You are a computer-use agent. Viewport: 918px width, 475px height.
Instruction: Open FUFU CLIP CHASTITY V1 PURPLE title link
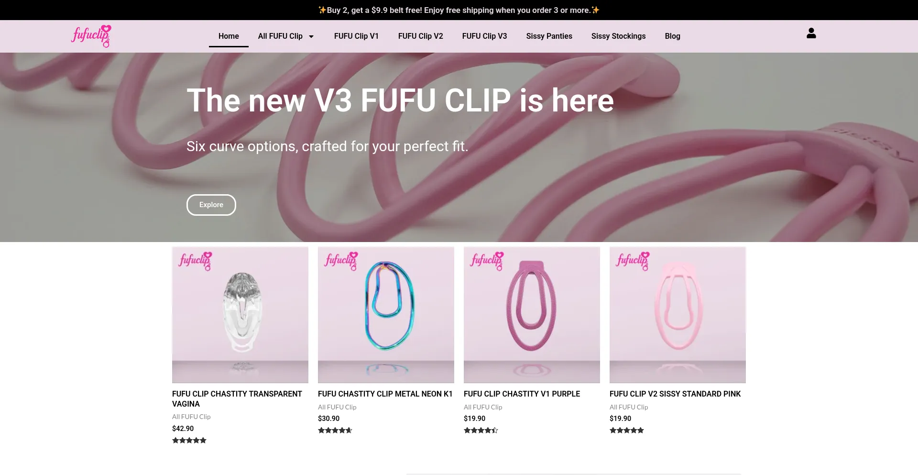pyautogui.click(x=522, y=394)
